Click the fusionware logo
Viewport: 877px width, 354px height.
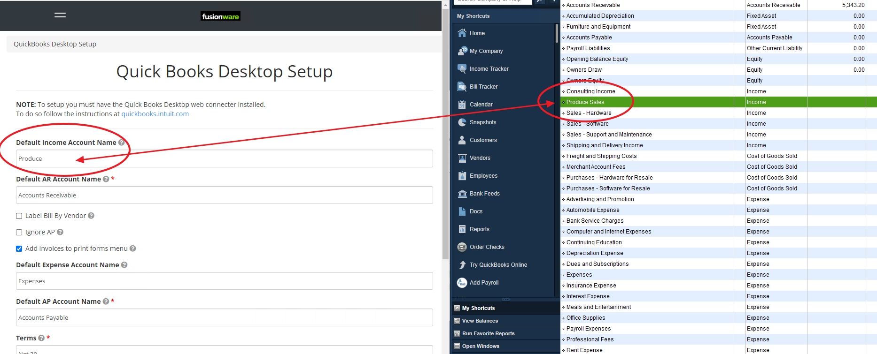tap(220, 16)
